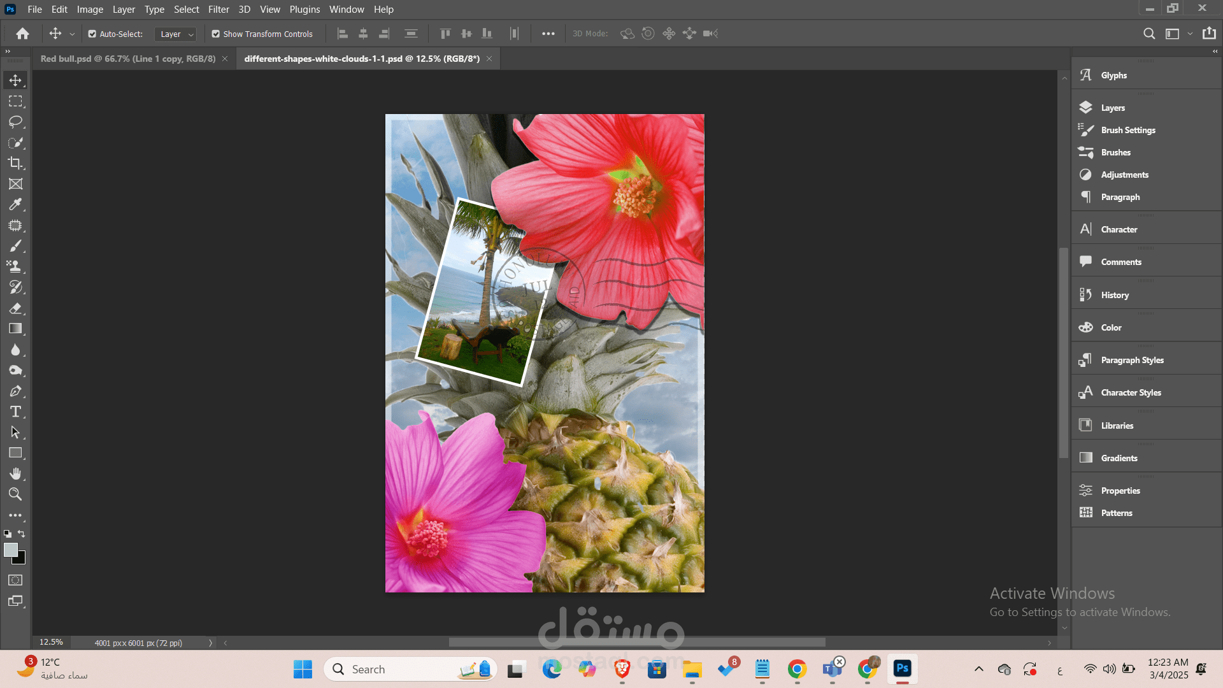The height and width of the screenshot is (688, 1223).
Task: Click the foreground color swatch
Action: coord(11,550)
